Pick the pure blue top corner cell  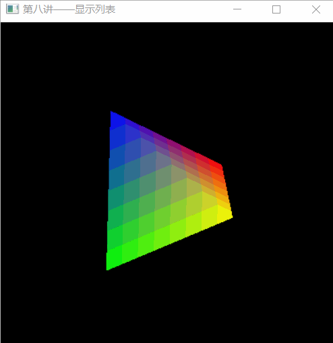[117, 120]
